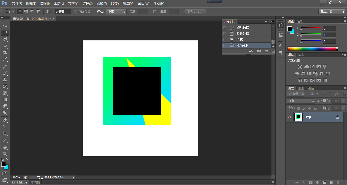Open the 基本功能 workspace dropdown
This screenshot has height=185, width=347.
pos(332,12)
